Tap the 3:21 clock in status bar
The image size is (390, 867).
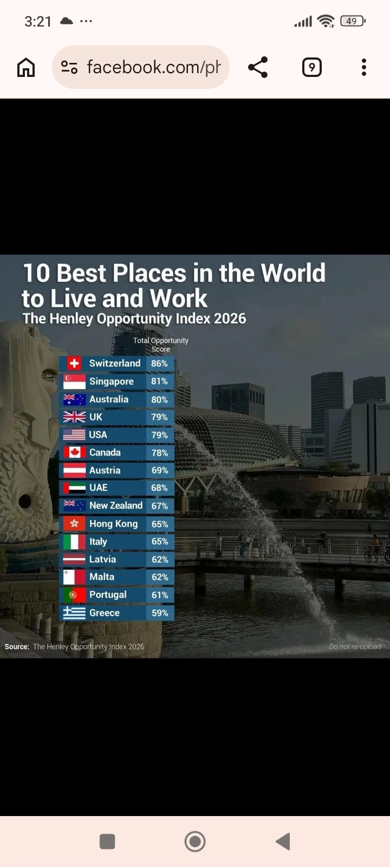click(38, 22)
